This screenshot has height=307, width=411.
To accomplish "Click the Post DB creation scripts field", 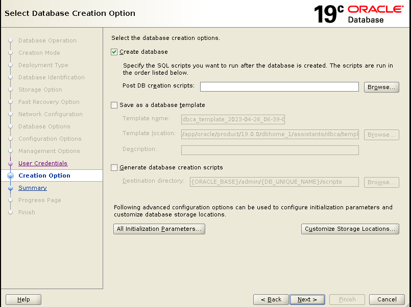I will [x=279, y=87].
